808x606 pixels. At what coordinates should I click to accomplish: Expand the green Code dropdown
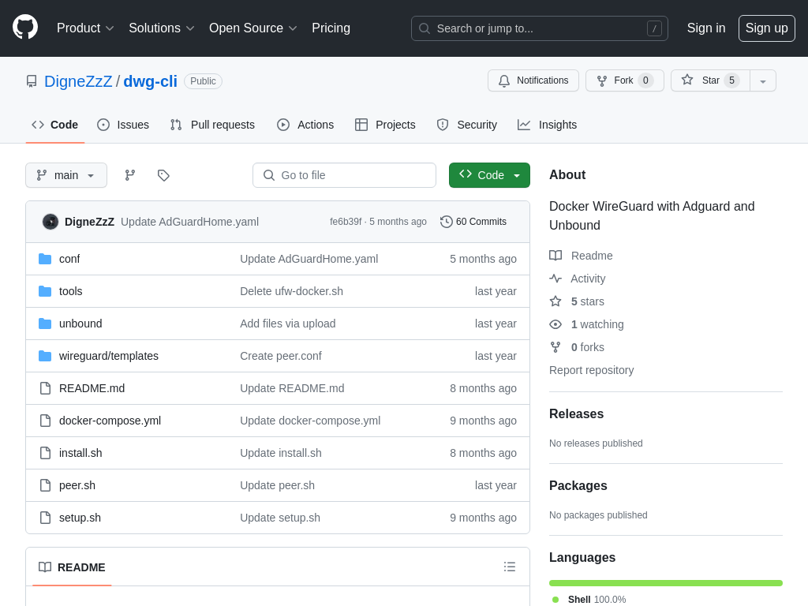(489, 175)
